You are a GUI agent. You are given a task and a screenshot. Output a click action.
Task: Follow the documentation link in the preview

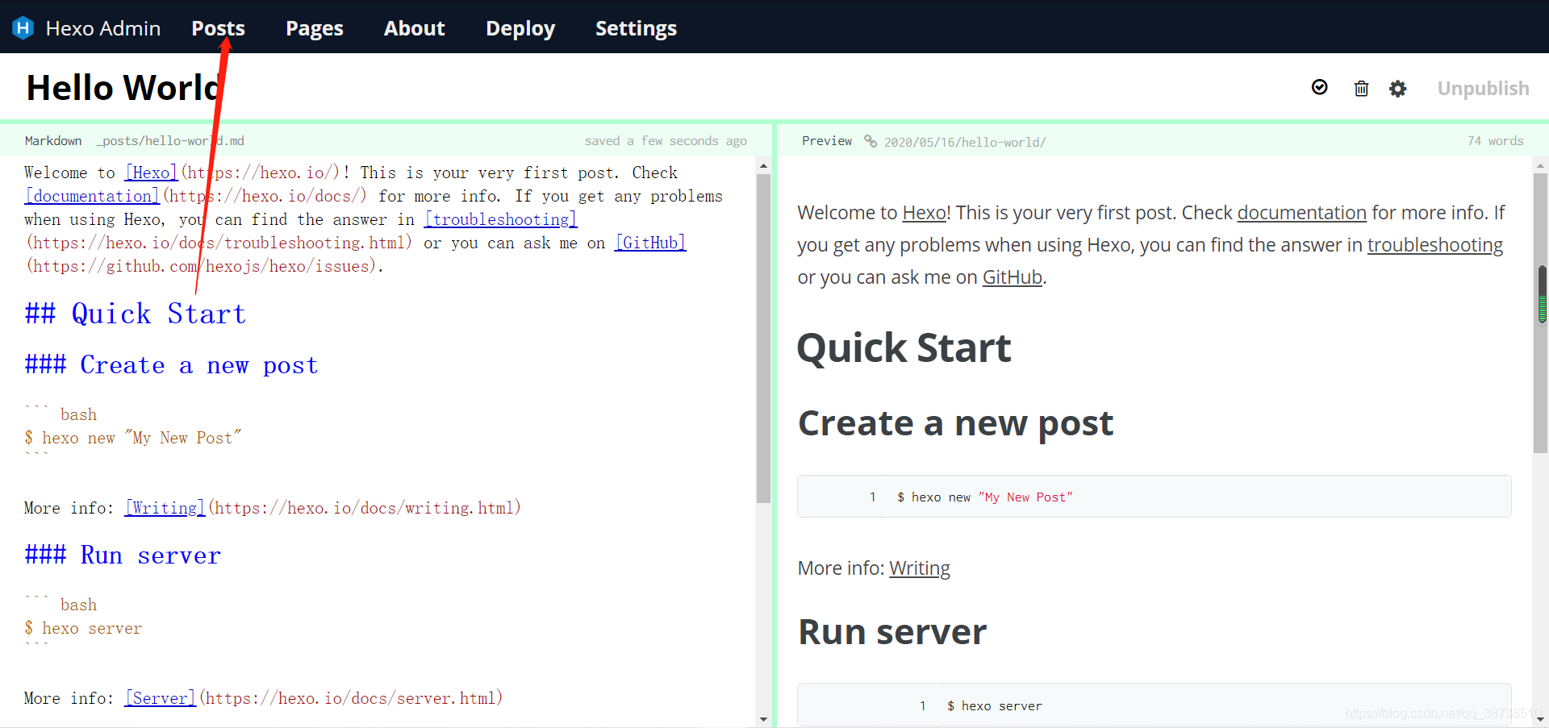click(x=1301, y=213)
